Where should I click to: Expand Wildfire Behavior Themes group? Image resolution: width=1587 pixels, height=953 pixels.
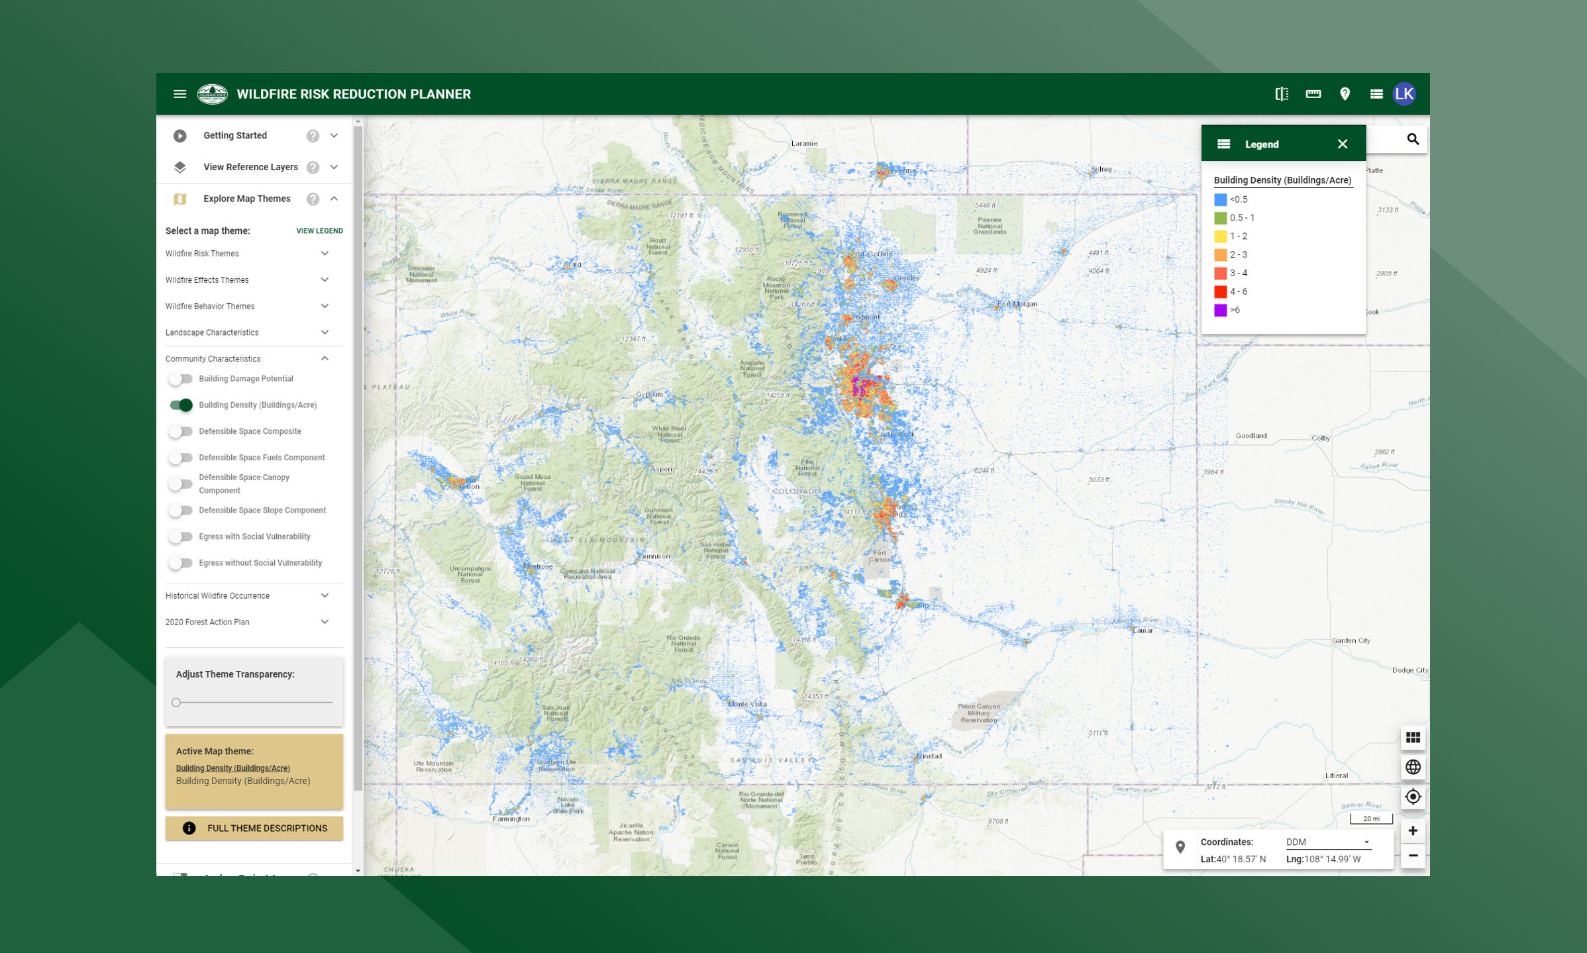coord(325,306)
